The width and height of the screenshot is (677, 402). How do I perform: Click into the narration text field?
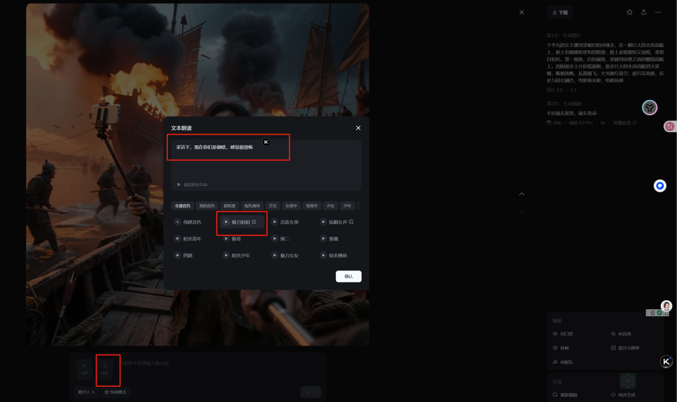point(266,164)
